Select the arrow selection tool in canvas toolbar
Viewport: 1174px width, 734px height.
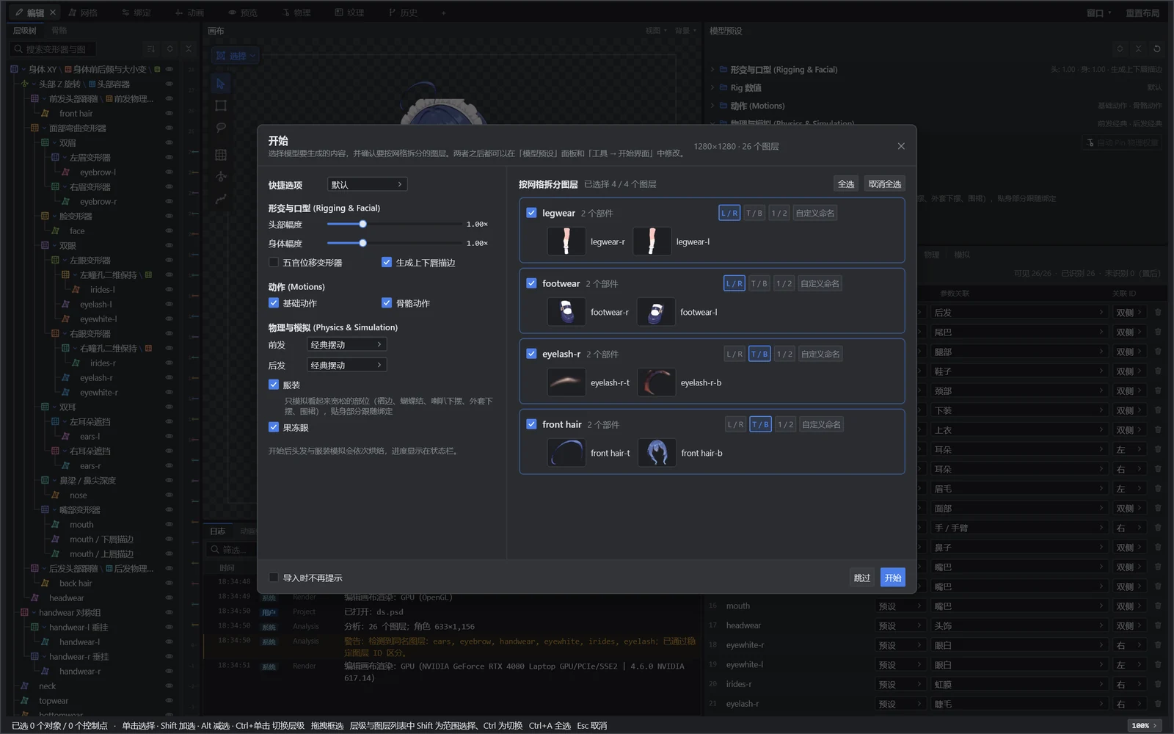[x=221, y=84]
